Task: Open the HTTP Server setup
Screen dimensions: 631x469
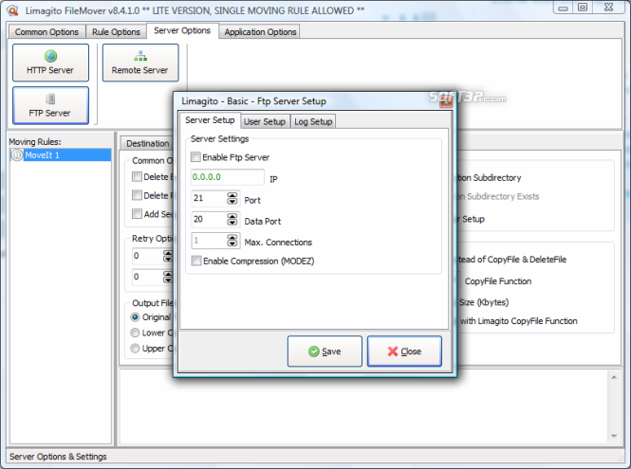Action: [50, 63]
